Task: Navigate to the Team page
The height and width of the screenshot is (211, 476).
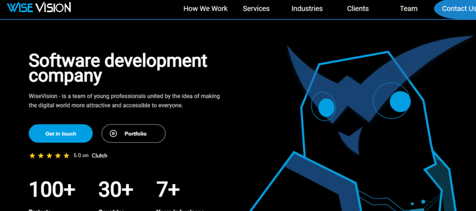Action: pyautogui.click(x=409, y=9)
